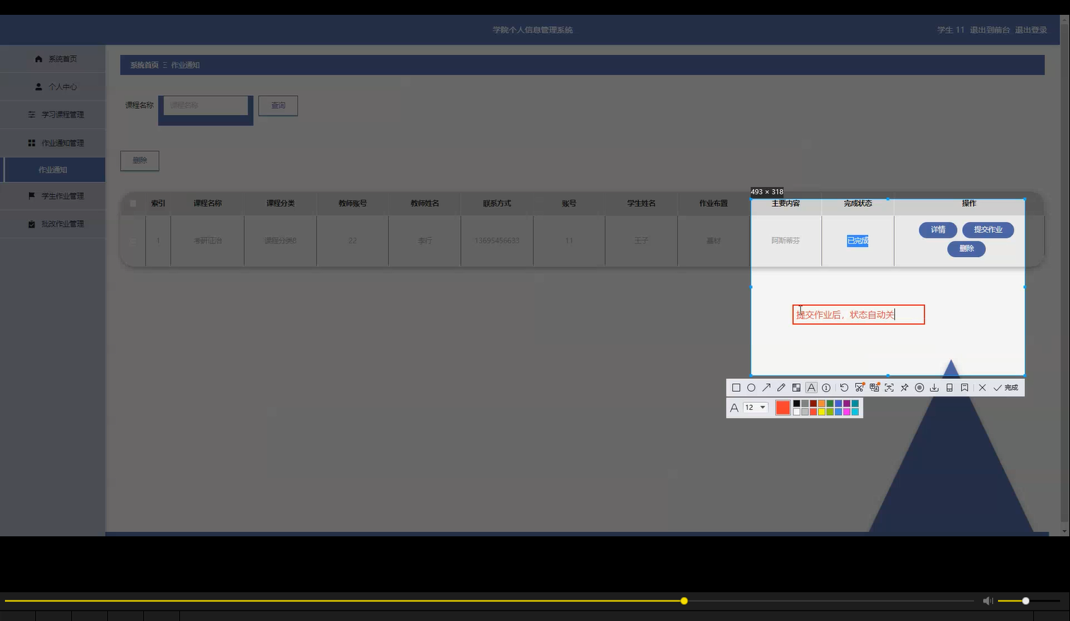
Task: Click the video progress bar knob
Action: (x=684, y=601)
